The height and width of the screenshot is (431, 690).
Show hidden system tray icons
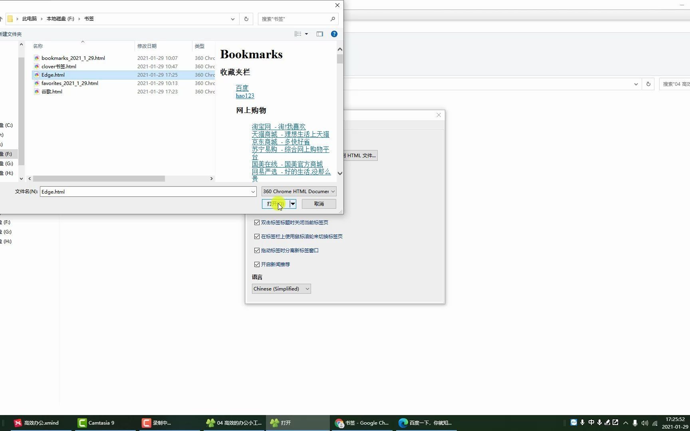625,423
